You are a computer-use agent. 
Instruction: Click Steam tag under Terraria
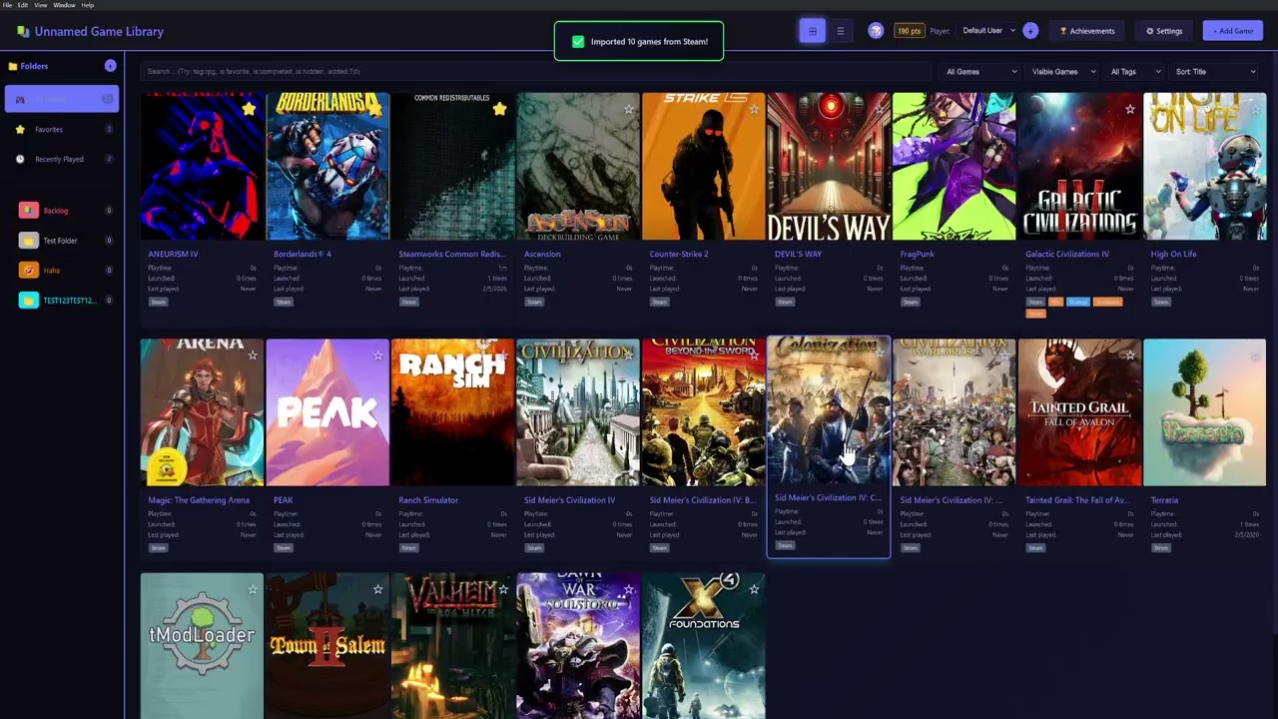[1160, 547]
